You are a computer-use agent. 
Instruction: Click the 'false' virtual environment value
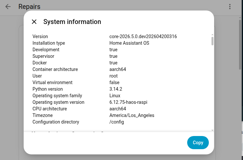114,82
